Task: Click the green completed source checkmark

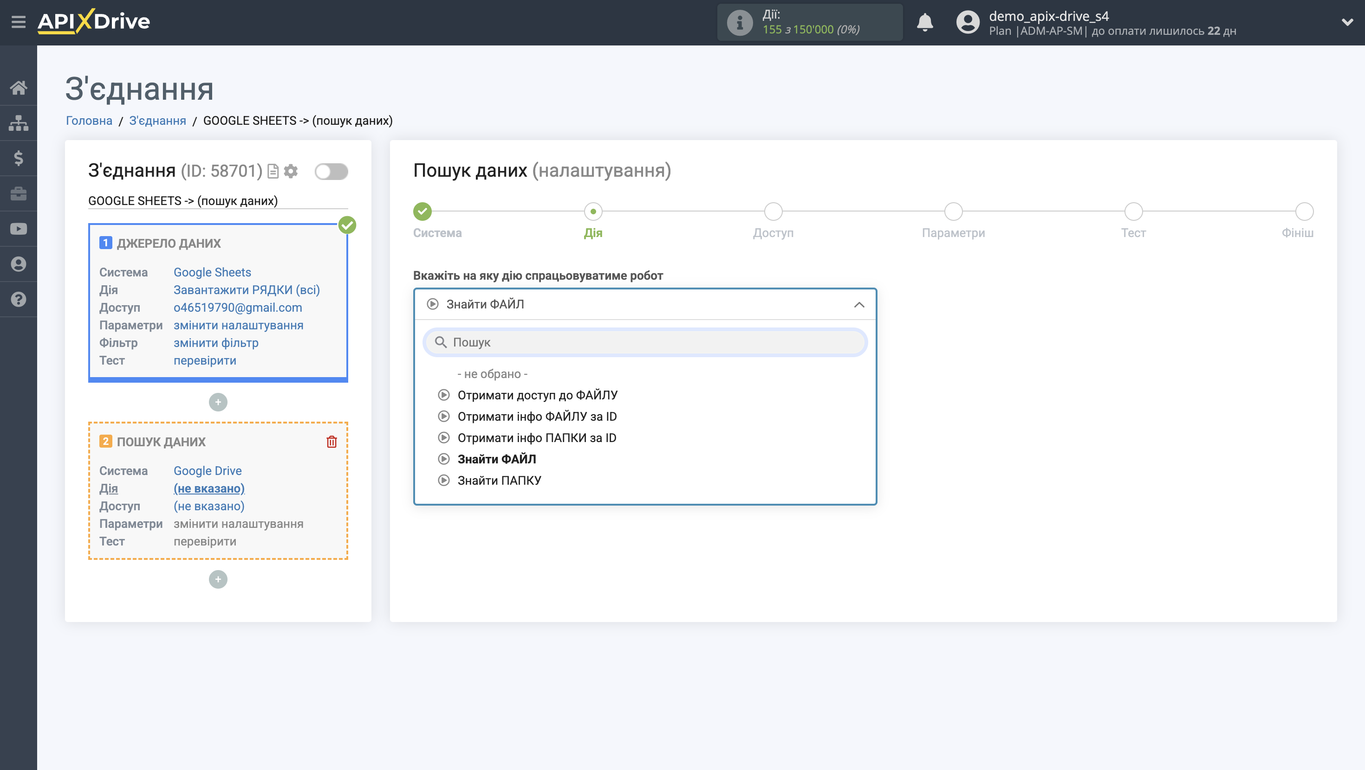Action: [348, 225]
